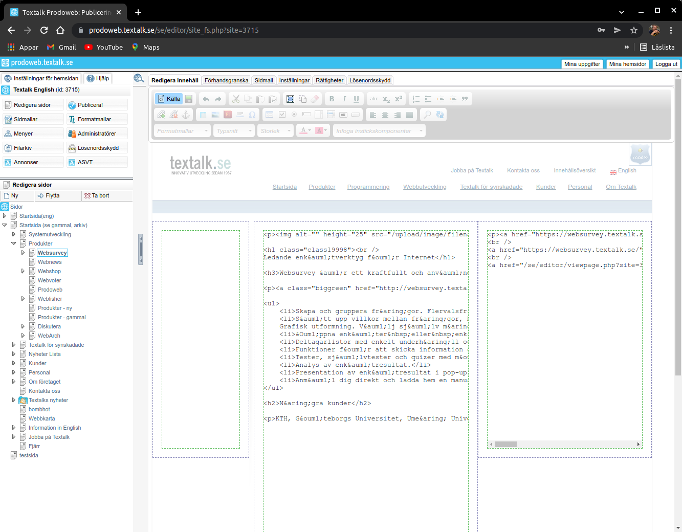682x532 pixels.
Task: Select Webnews page in tree
Action: (50, 262)
